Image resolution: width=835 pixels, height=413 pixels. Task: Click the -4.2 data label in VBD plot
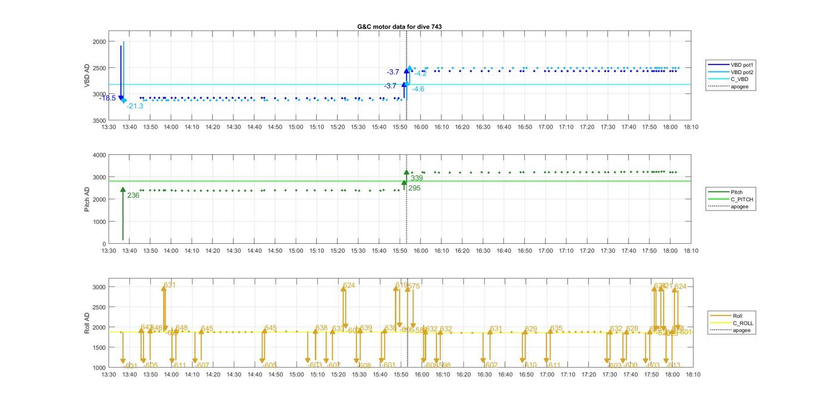click(420, 74)
